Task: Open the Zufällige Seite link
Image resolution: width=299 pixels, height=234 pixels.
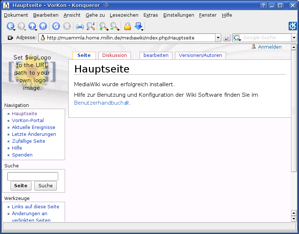Action: (x=29, y=141)
